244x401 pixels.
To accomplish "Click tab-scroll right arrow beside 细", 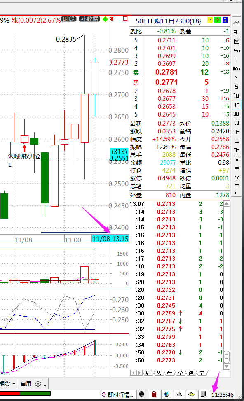I will (139, 373).
